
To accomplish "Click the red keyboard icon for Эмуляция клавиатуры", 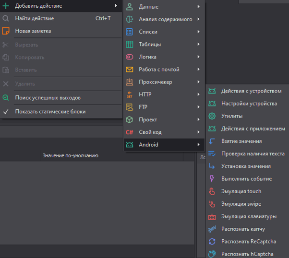I will tap(212, 217).
